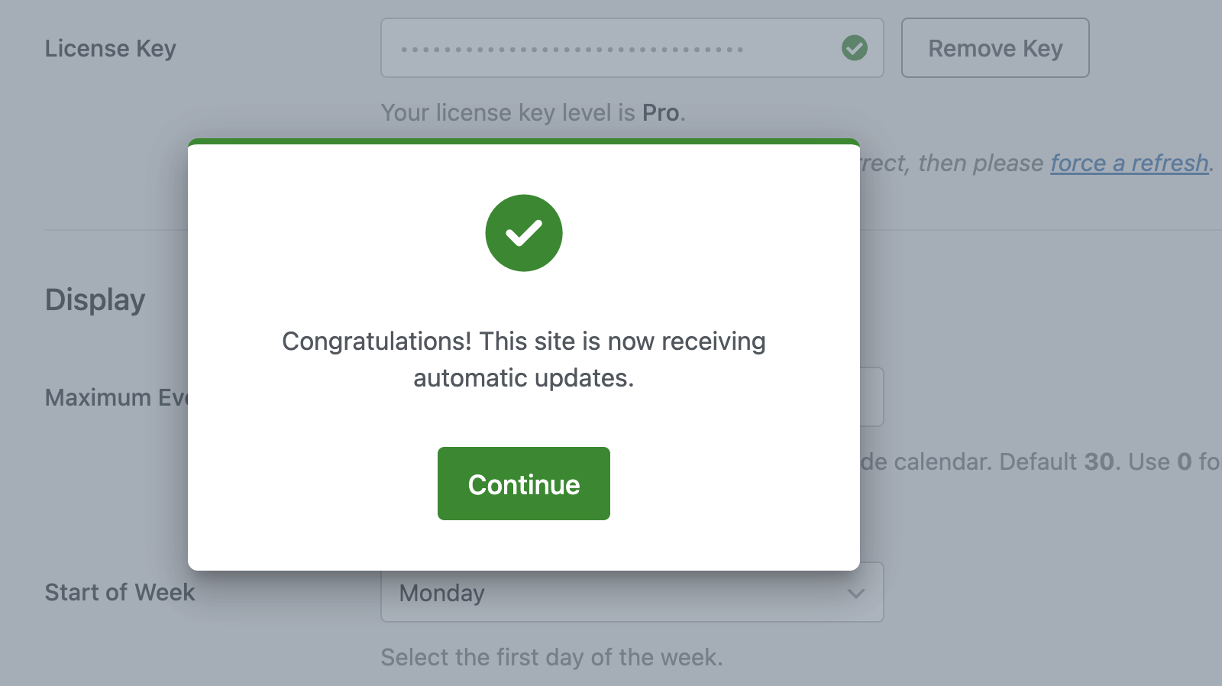
Task: Open the force a refresh link
Action: coord(1129,163)
